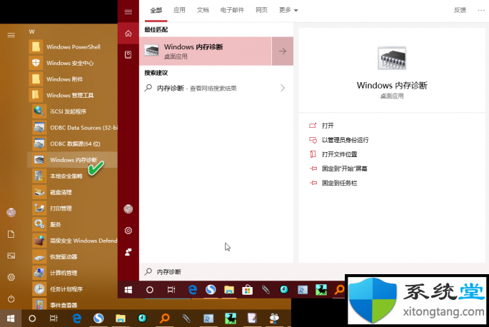This screenshot has height=327, width=489.
Task: Expand arrow beside Windows 内存诊断 best match
Action: (283, 51)
